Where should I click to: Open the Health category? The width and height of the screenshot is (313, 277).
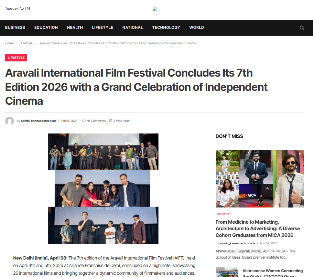point(75,27)
